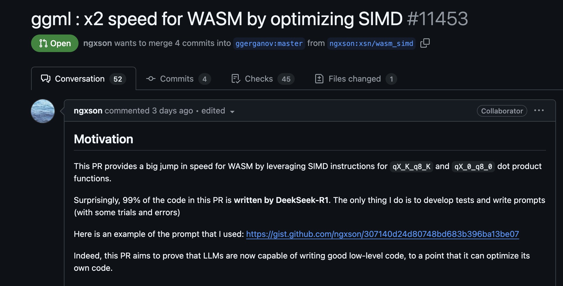This screenshot has width=563, height=286.
Task: Click the pull request icon in the Open badge
Action: coord(43,43)
